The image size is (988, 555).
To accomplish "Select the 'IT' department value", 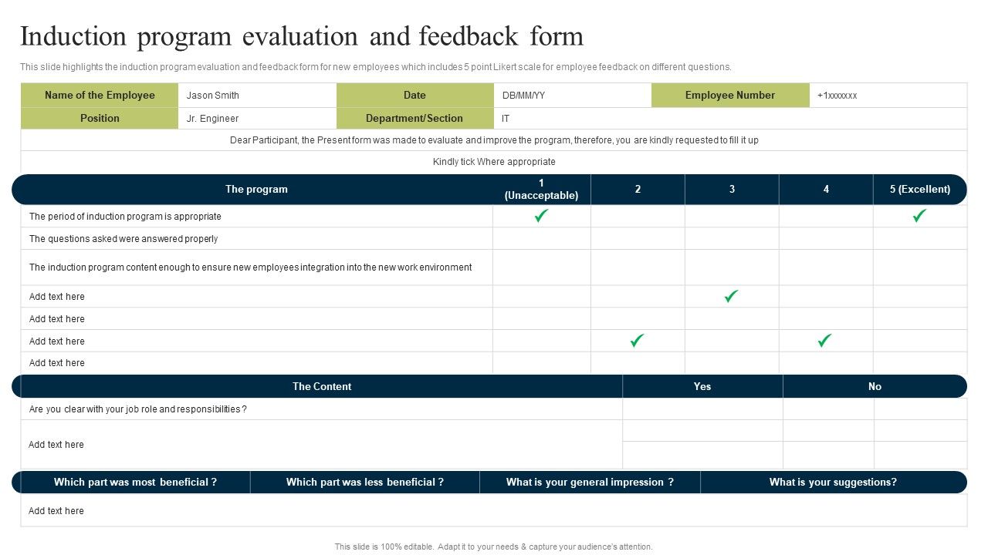I will point(506,119).
